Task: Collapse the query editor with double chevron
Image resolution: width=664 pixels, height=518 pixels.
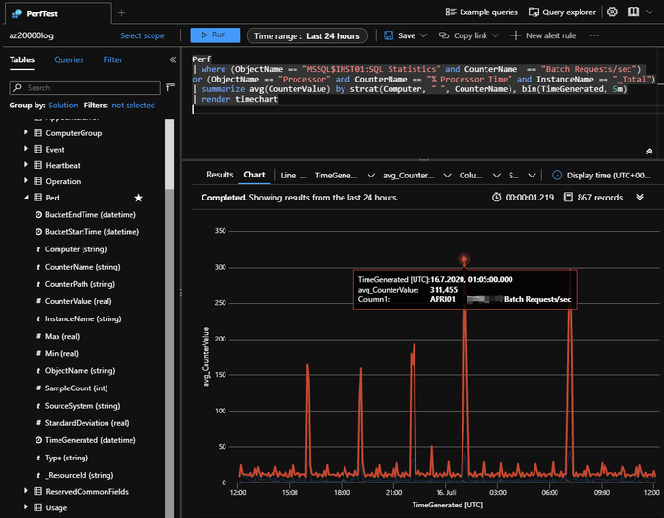Action: 649,152
